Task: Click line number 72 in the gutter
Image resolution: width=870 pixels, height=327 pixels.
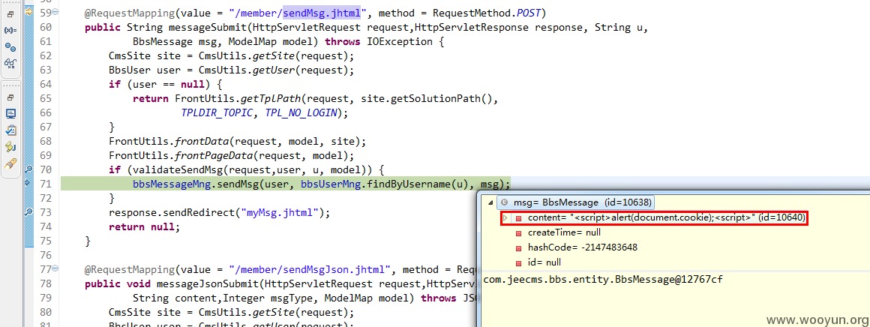Action: [x=46, y=198]
